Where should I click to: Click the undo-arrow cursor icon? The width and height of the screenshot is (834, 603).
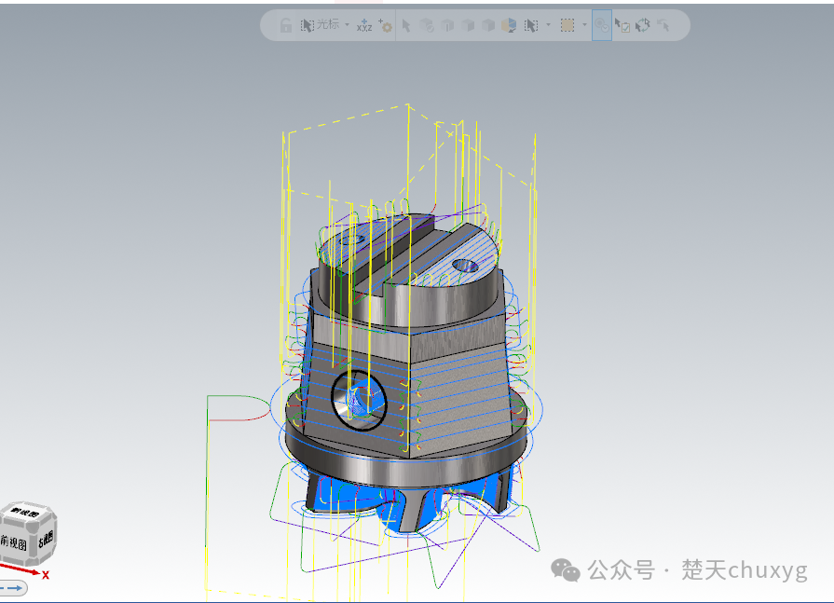coord(663,25)
